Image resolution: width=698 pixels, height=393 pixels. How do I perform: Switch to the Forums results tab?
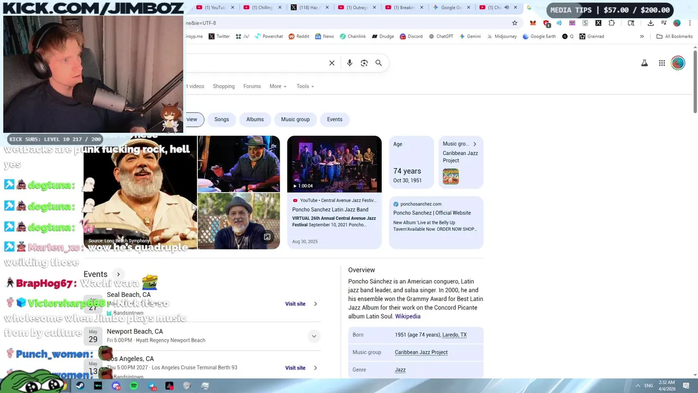(x=252, y=86)
